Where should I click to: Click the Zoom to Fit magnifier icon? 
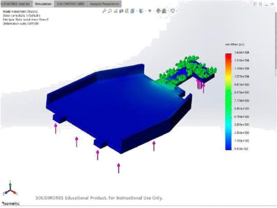(x=105, y=11)
